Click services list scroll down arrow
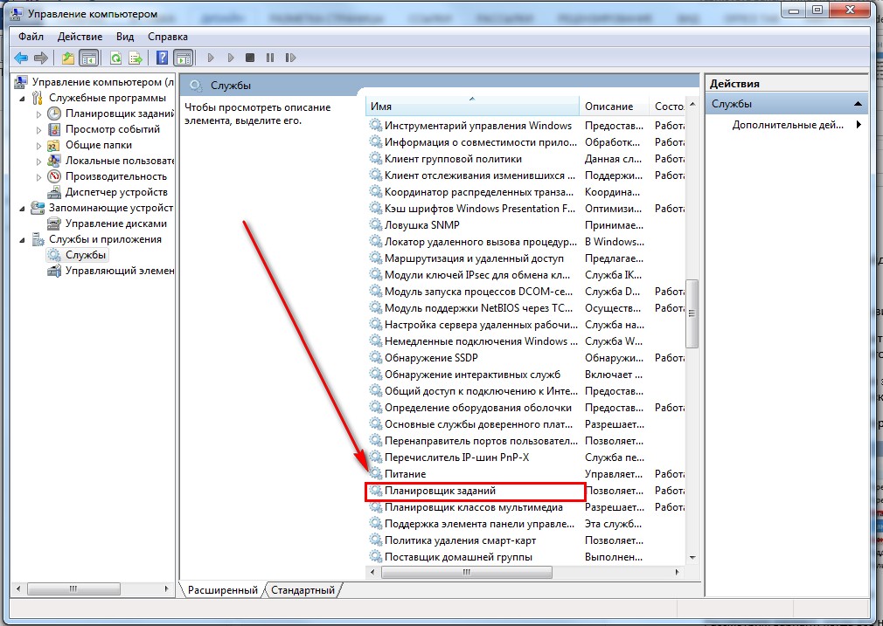This screenshot has height=626, width=883. [692, 558]
